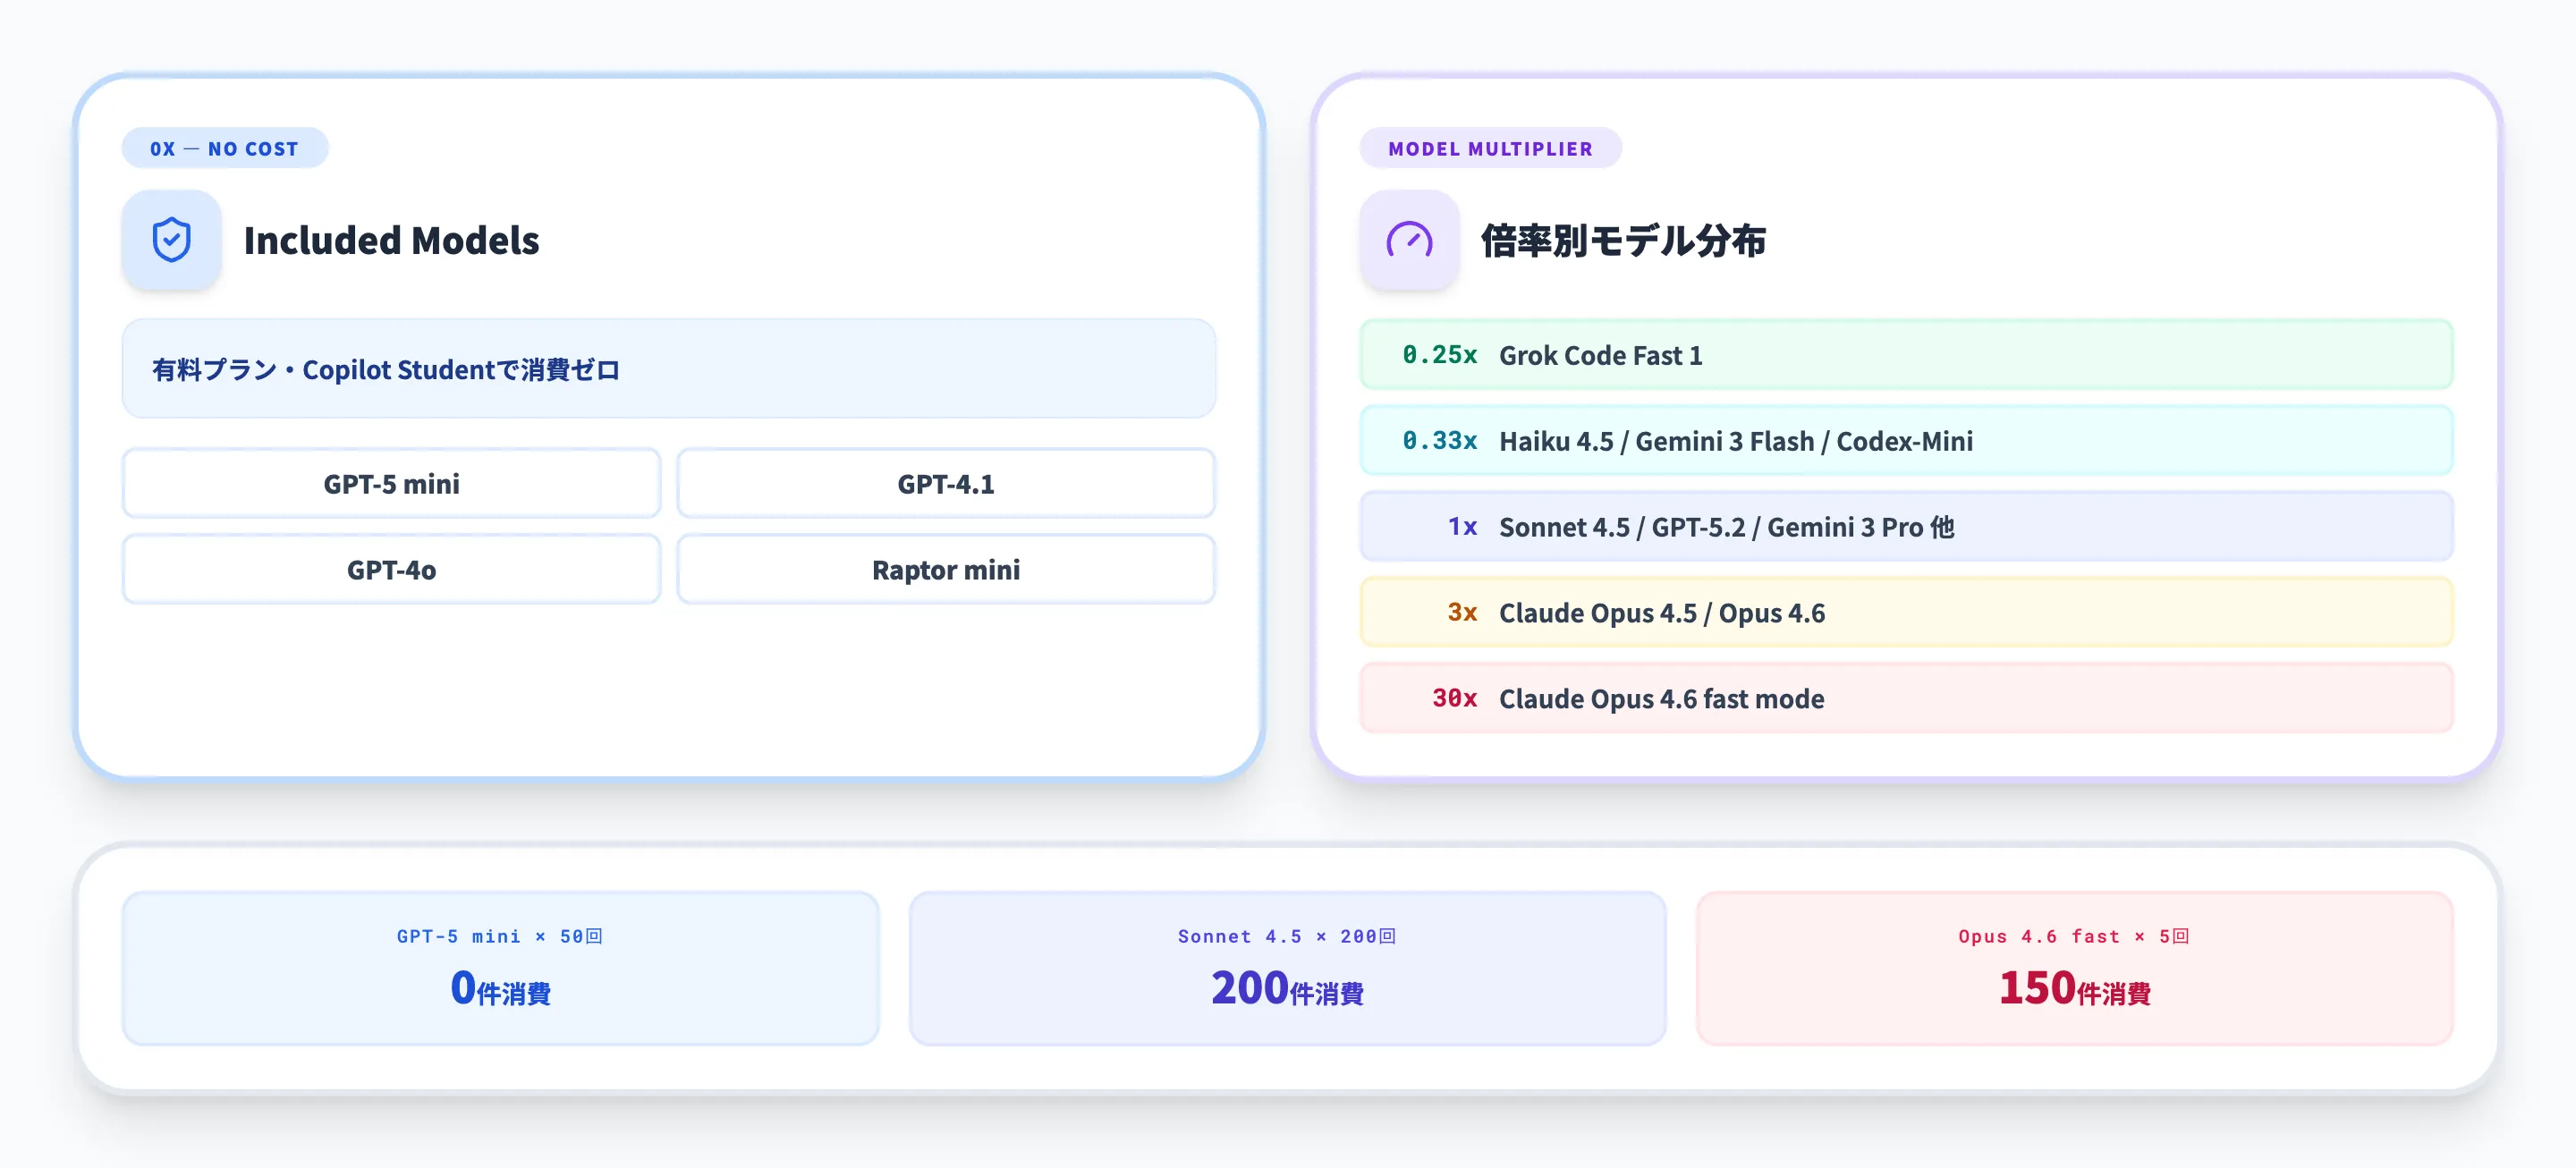2576x1168 pixels.
Task: Select the GPT-4o model chip
Action: point(391,570)
